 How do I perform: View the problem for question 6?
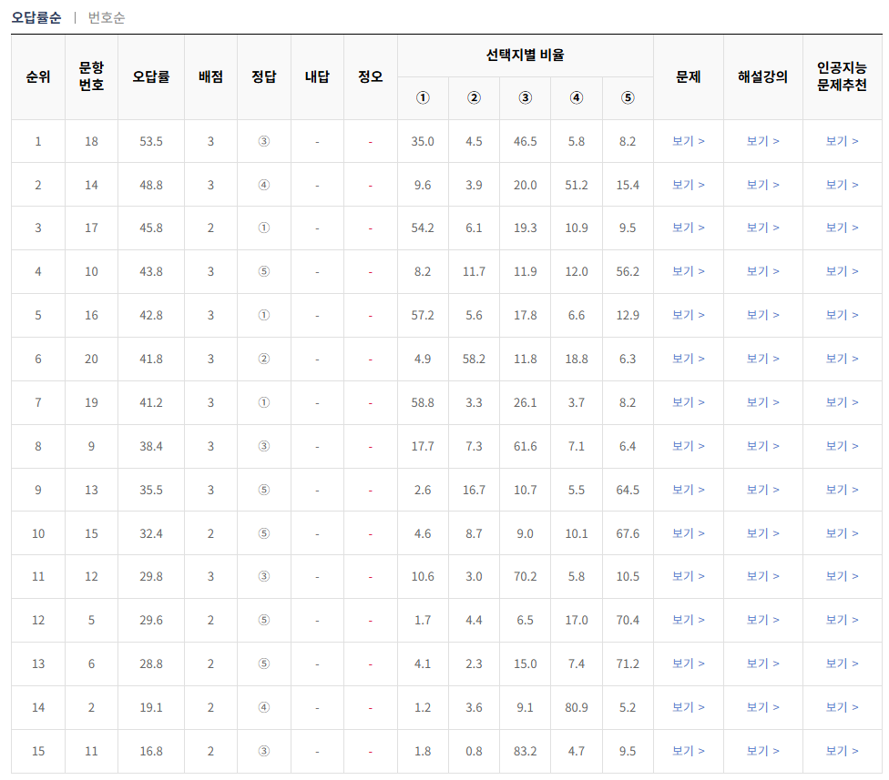[x=686, y=664]
